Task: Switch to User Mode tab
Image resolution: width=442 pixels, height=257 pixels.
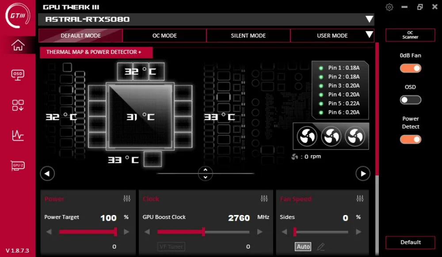Action: pyautogui.click(x=332, y=35)
